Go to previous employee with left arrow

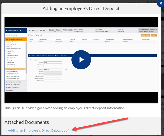coord(30,30)
